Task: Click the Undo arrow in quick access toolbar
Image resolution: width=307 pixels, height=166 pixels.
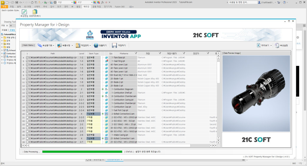Action: pyautogui.click(x=21, y=2)
